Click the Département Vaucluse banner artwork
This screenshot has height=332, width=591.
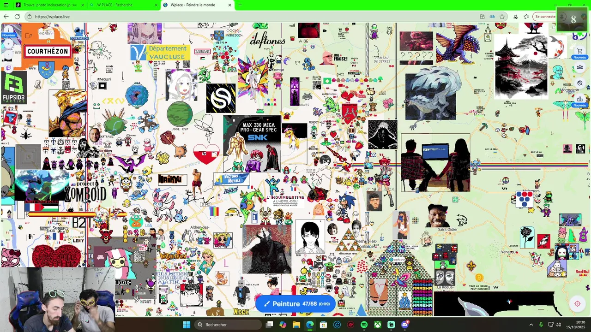[159, 52]
